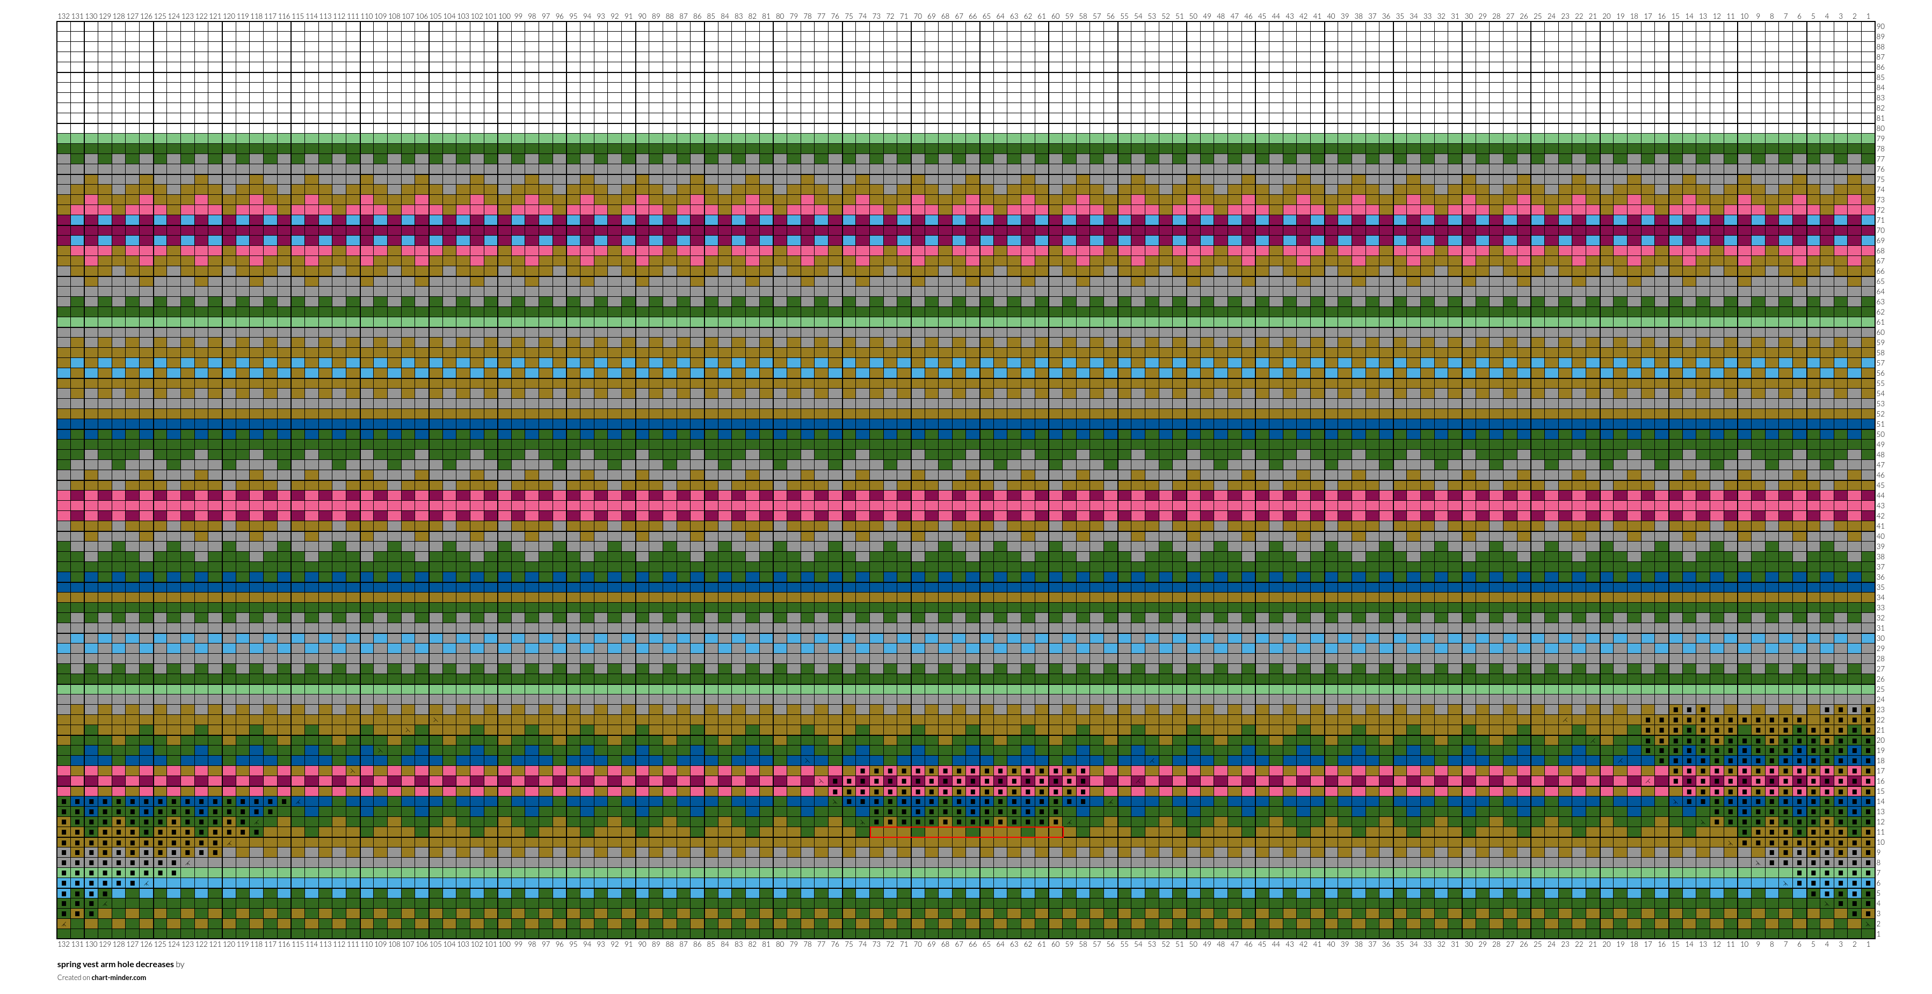Click column number 100 in top header
The width and height of the screenshot is (1932, 994).
click(x=505, y=16)
